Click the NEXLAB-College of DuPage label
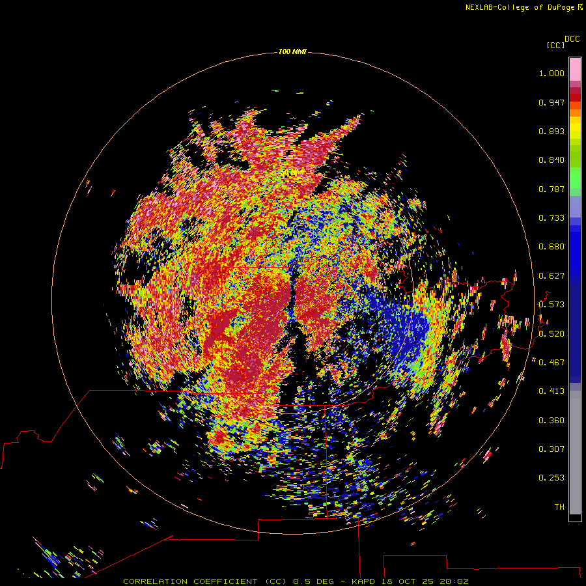This screenshot has height=586, width=586. [x=520, y=7]
